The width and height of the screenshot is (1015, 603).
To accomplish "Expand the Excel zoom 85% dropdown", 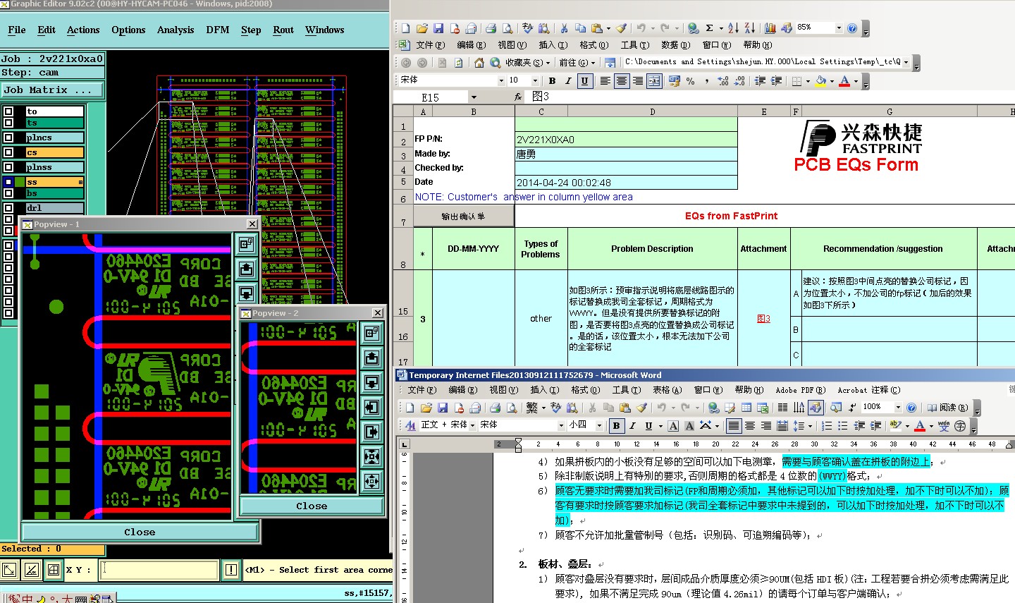I will click(x=839, y=28).
